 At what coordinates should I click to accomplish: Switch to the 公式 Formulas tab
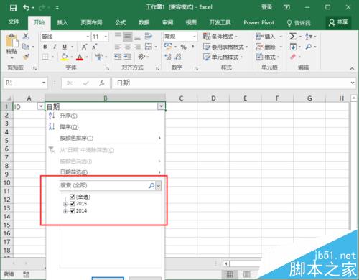click(121, 23)
